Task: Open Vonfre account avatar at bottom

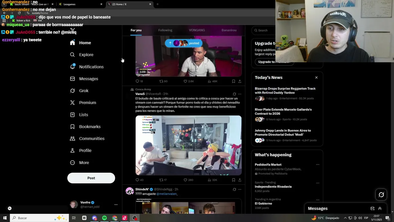Action: click(74, 204)
